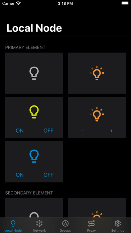The height and width of the screenshot is (233, 131).
Task: Tap the orange bulb above the minus/plus controls
Action: pos(97,114)
